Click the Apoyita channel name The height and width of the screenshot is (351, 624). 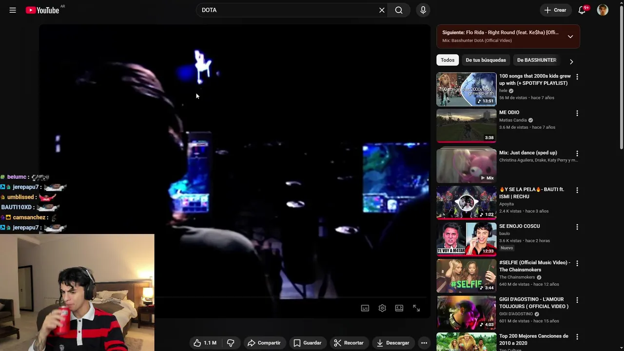(x=507, y=204)
